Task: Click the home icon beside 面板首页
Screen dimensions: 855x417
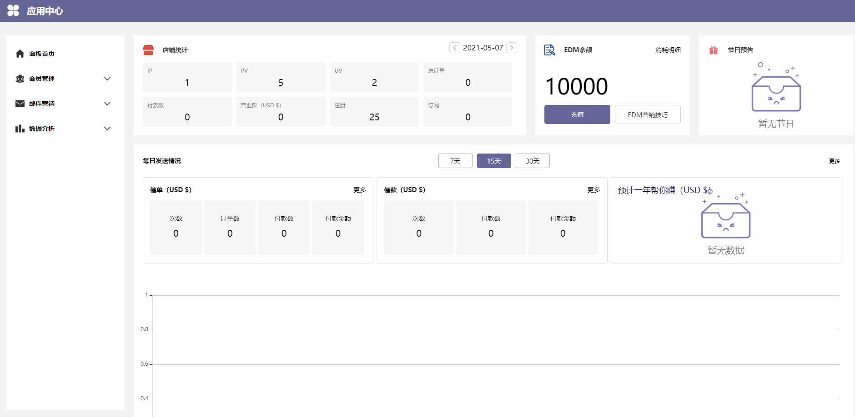Action: click(x=20, y=54)
